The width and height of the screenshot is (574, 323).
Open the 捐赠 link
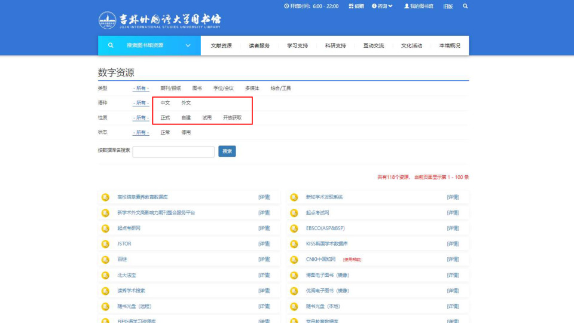pyautogui.click(x=359, y=6)
